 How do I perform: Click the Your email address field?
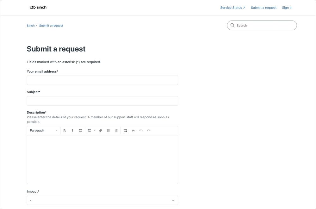pos(102,80)
